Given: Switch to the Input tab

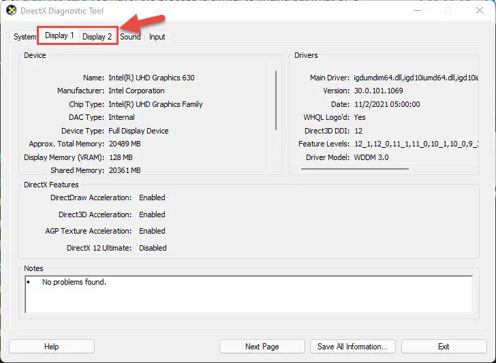Looking at the screenshot, I should (x=157, y=37).
